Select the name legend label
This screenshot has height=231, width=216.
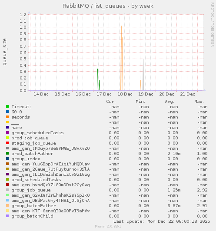(x=17, y=128)
